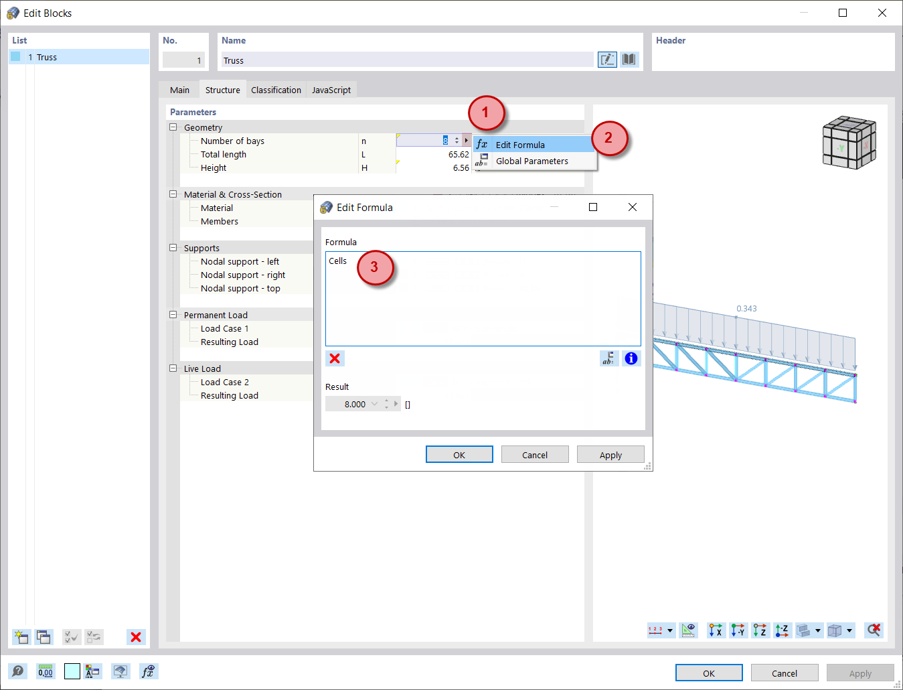Screen dimensions: 903x690
Task: Open the block library book icon near Name
Action: pos(629,59)
